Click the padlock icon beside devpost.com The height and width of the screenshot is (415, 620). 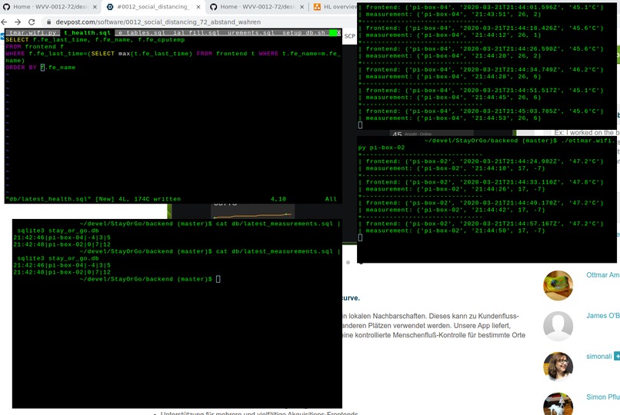click(49, 22)
